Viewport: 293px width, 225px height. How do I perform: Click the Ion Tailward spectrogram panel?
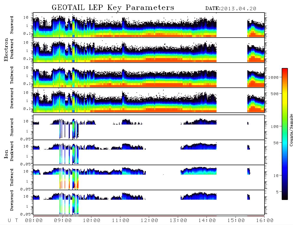point(149,177)
